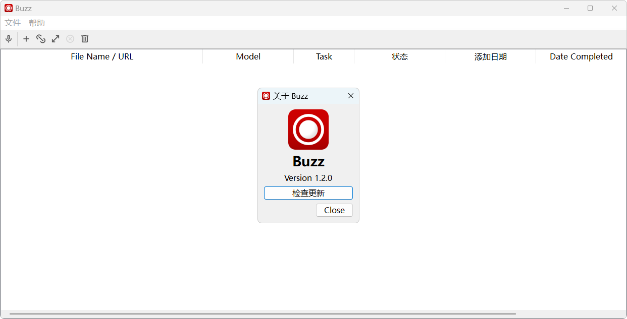Open transcript using the expand arrows icon
The height and width of the screenshot is (319, 627).
pos(56,39)
